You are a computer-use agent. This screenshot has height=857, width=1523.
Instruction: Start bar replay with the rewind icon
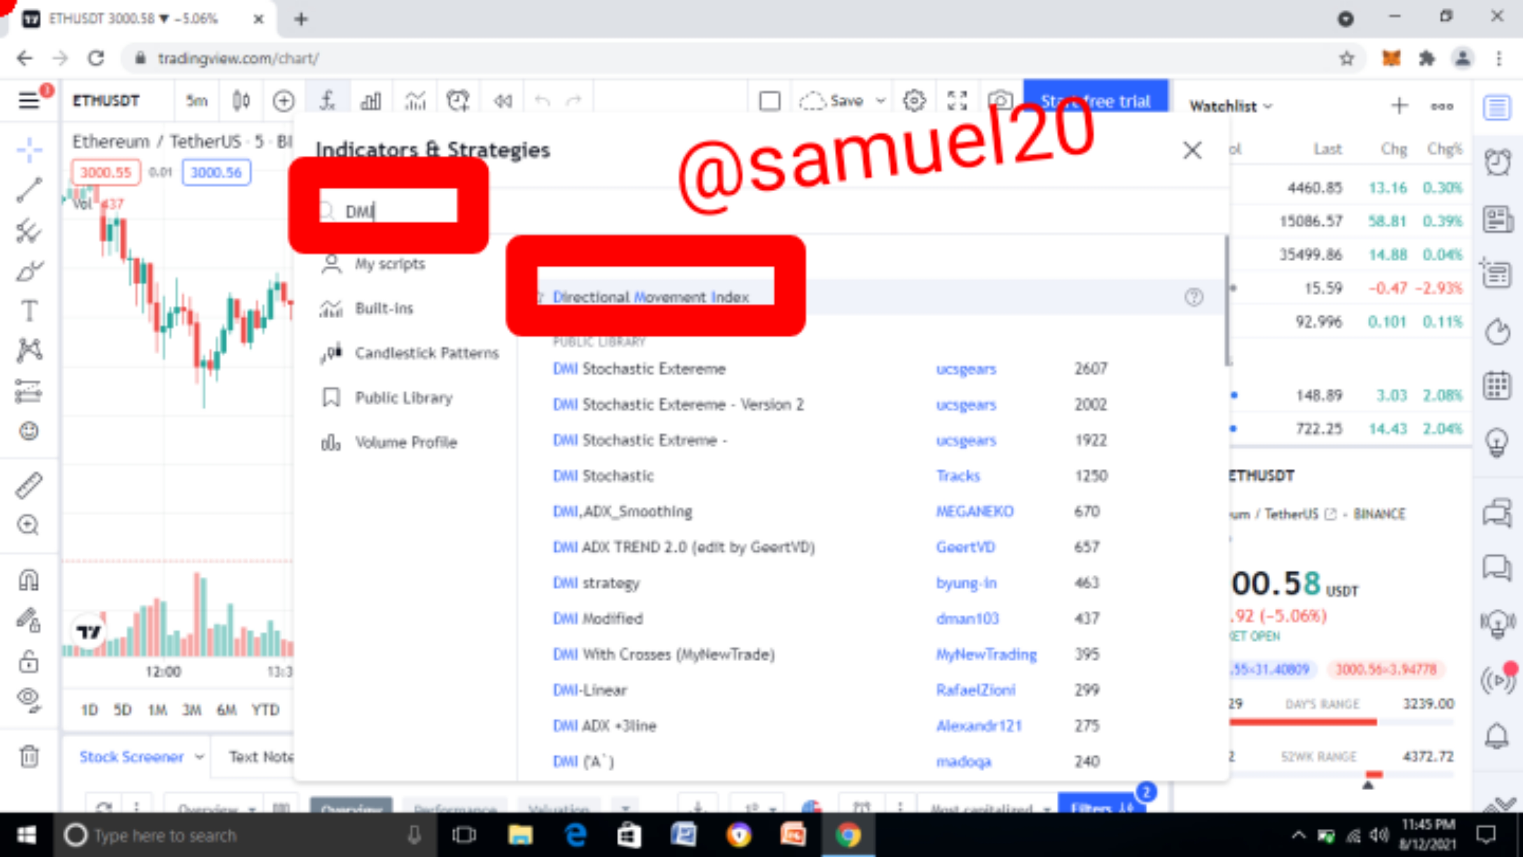[x=503, y=100]
